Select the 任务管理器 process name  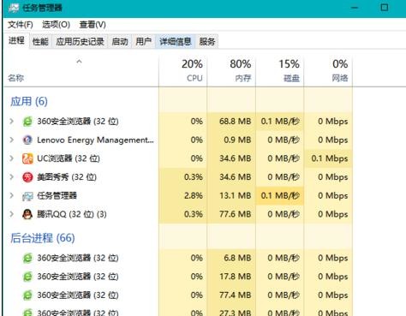coord(57,195)
